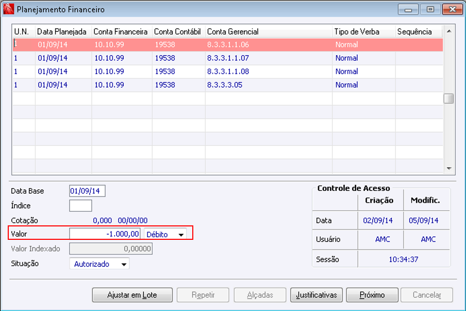Image resolution: width=466 pixels, height=311 pixels.
Task: Click the Conta Contábil column header
Action: (177, 31)
